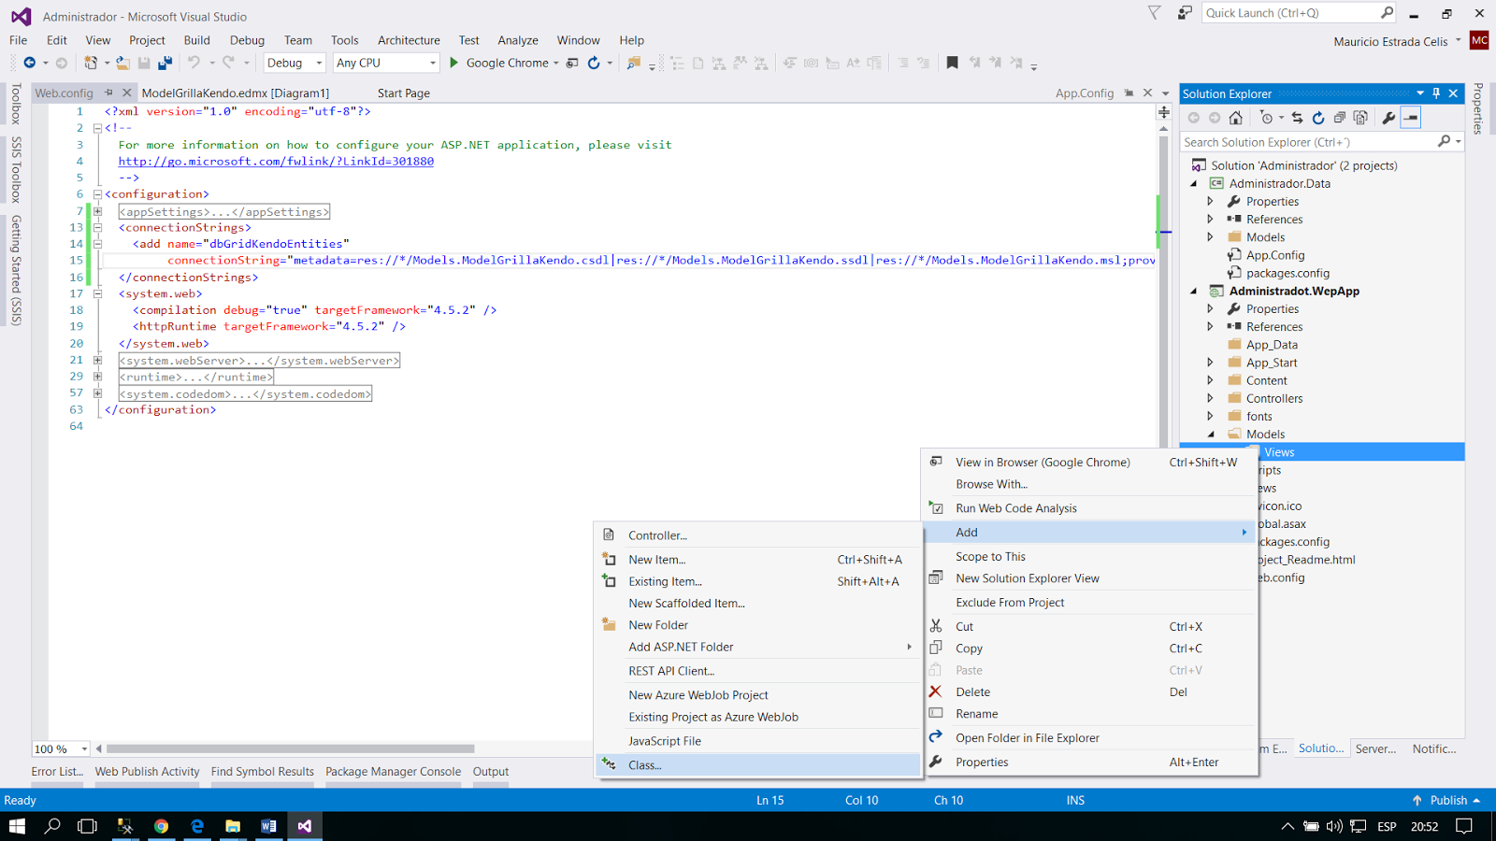
Task: Click the Undo icon in the main toolbar
Action: pyautogui.click(x=192, y=63)
